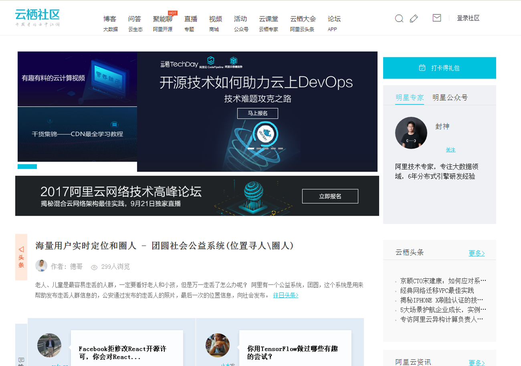Open 问答 in the navigation menu
Image resolution: width=521 pixels, height=366 pixels.
(x=135, y=19)
